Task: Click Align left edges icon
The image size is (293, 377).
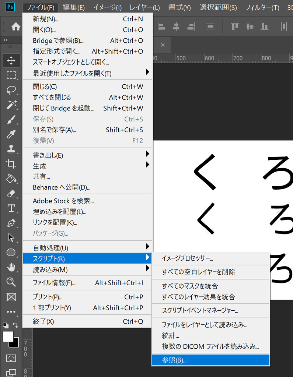Action: (161, 27)
